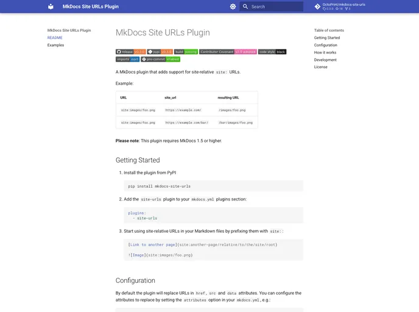Open the README navigation item
This screenshot has height=312, width=419.
(x=55, y=38)
